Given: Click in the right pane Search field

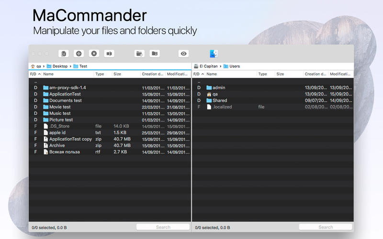Looking at the screenshot, I should tap(326, 227).
